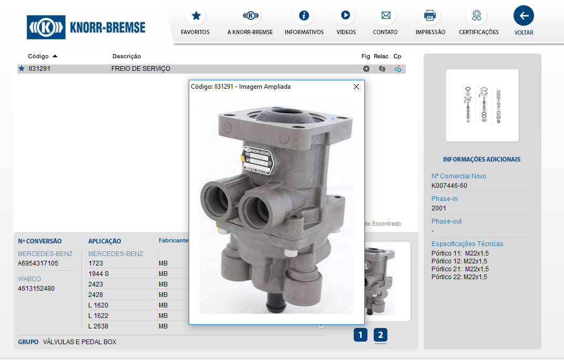This screenshot has height=361, width=564.
Task: Click the Fig gear icon for II31291
Action: tap(366, 69)
